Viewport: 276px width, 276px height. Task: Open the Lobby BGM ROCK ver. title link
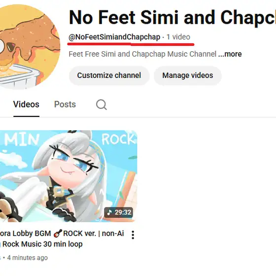[62, 239]
